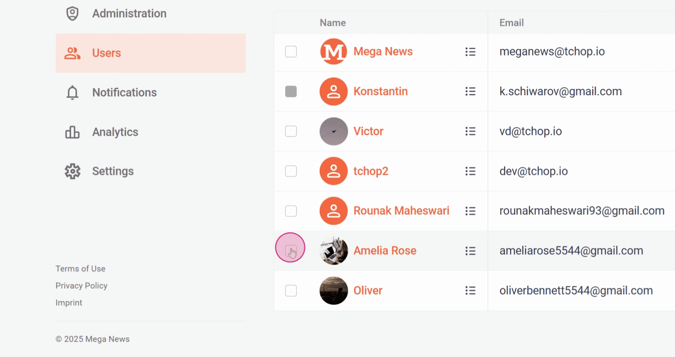Open the Privacy Policy link
This screenshot has height=357, width=675.
click(x=82, y=286)
